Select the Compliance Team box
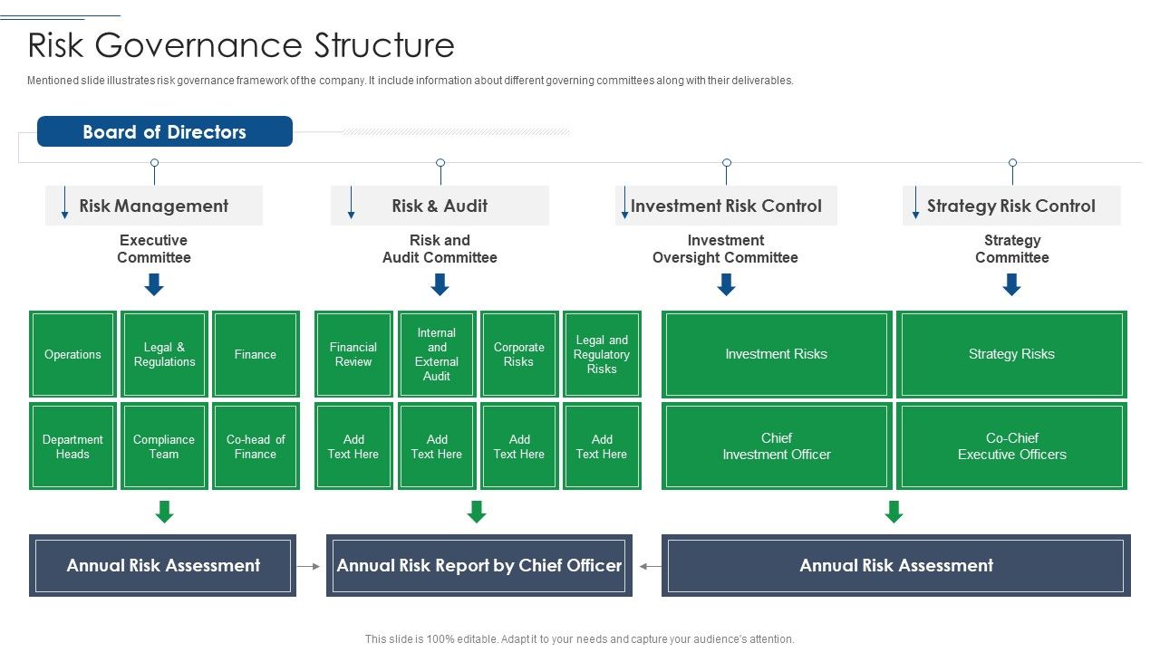This screenshot has width=1160, height=652. pos(164,446)
